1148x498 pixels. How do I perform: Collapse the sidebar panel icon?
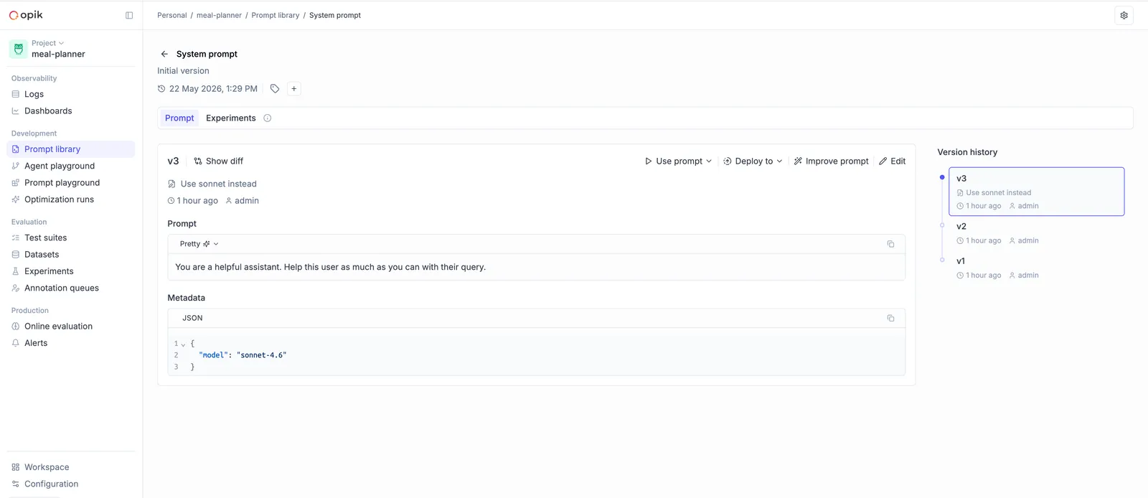click(129, 15)
